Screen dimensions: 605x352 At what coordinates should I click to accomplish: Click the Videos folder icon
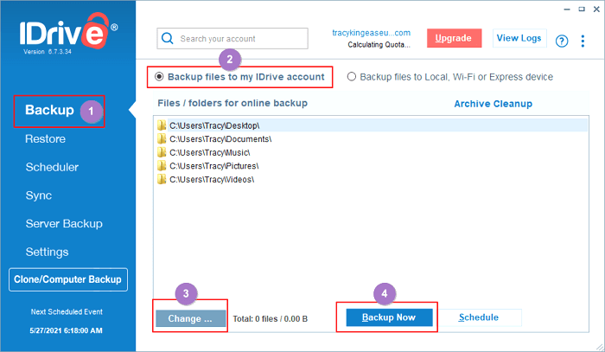click(162, 179)
